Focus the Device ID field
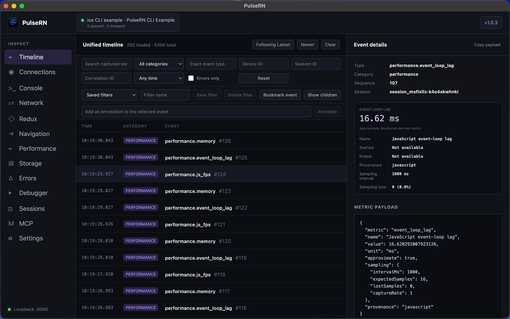The image size is (510, 319). (264, 64)
